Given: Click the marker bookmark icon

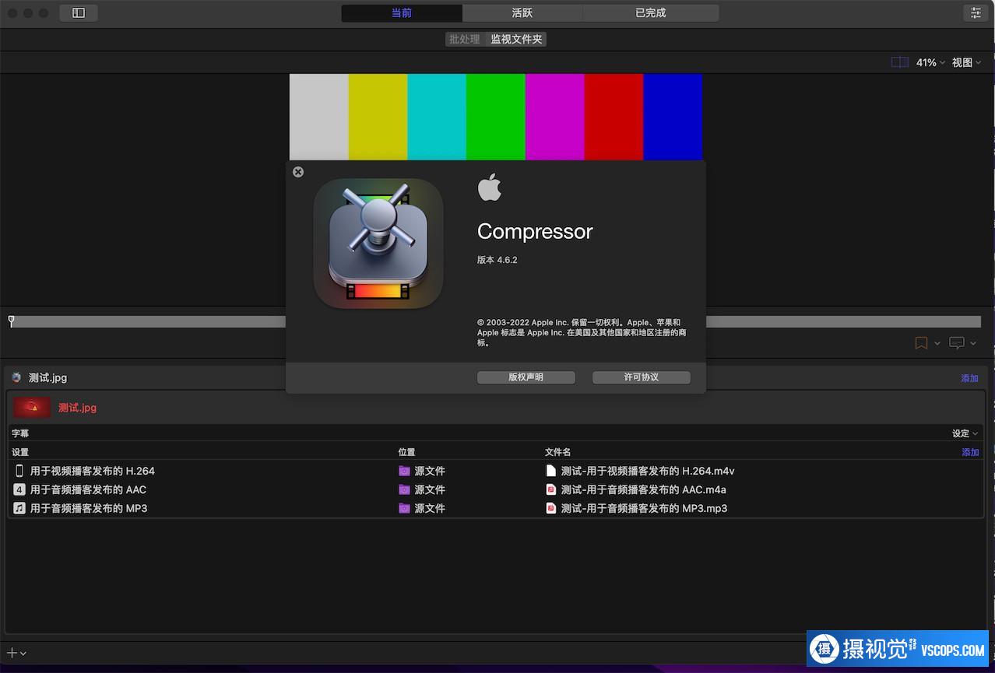Looking at the screenshot, I should (x=921, y=343).
